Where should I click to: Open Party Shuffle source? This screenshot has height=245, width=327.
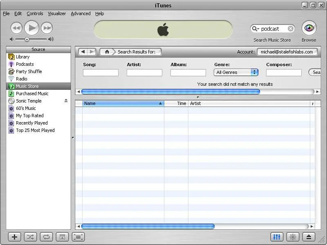click(x=38, y=71)
